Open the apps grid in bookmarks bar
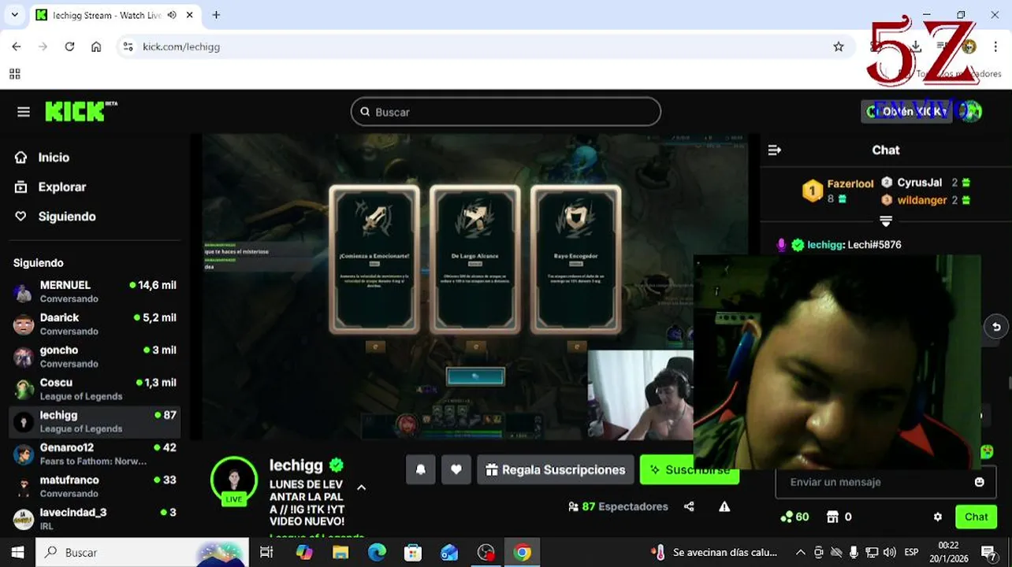Viewport: 1012px width, 567px height. pyautogui.click(x=14, y=74)
